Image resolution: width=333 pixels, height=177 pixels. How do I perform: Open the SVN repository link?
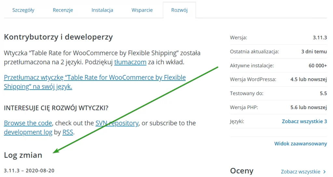[117, 123]
